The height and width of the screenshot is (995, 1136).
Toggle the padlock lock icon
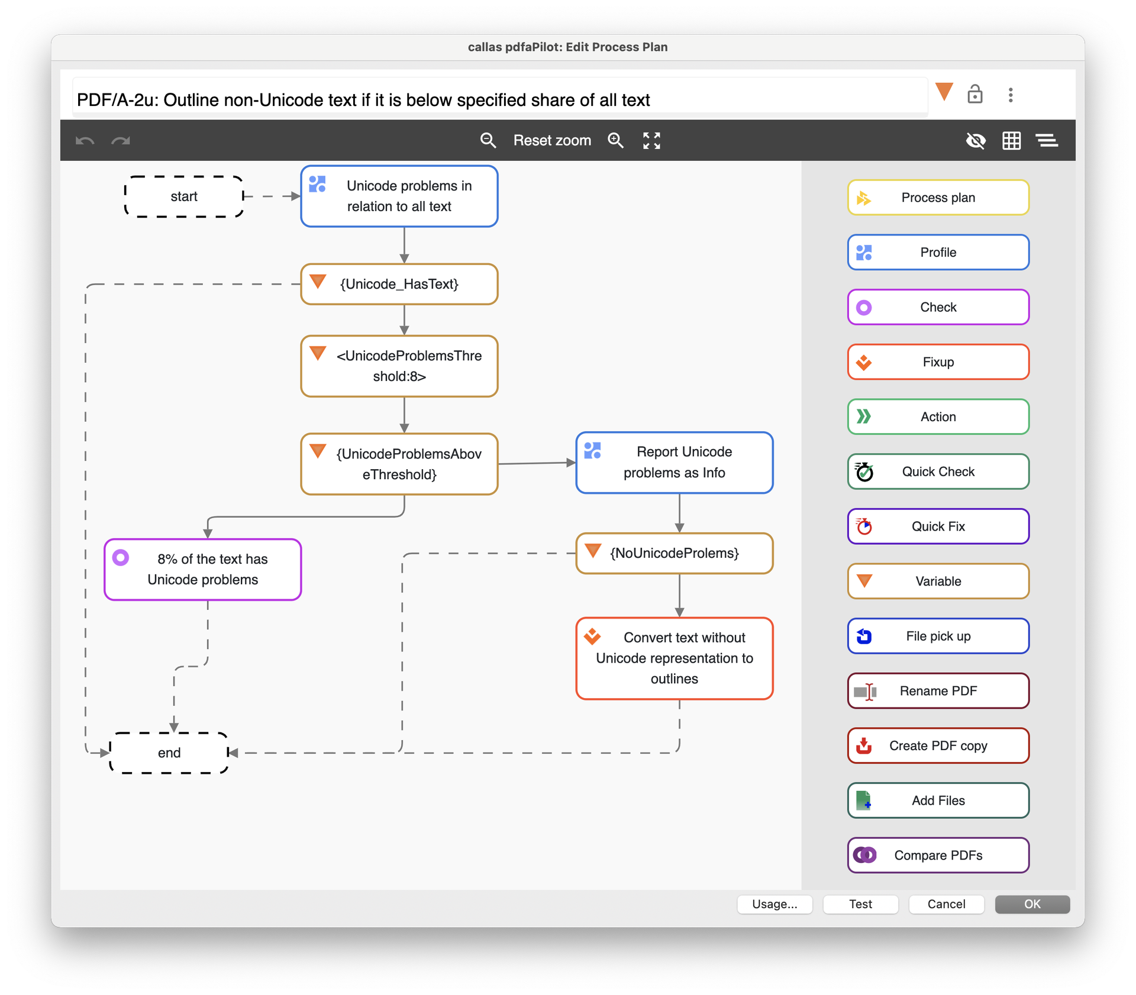[x=975, y=93]
